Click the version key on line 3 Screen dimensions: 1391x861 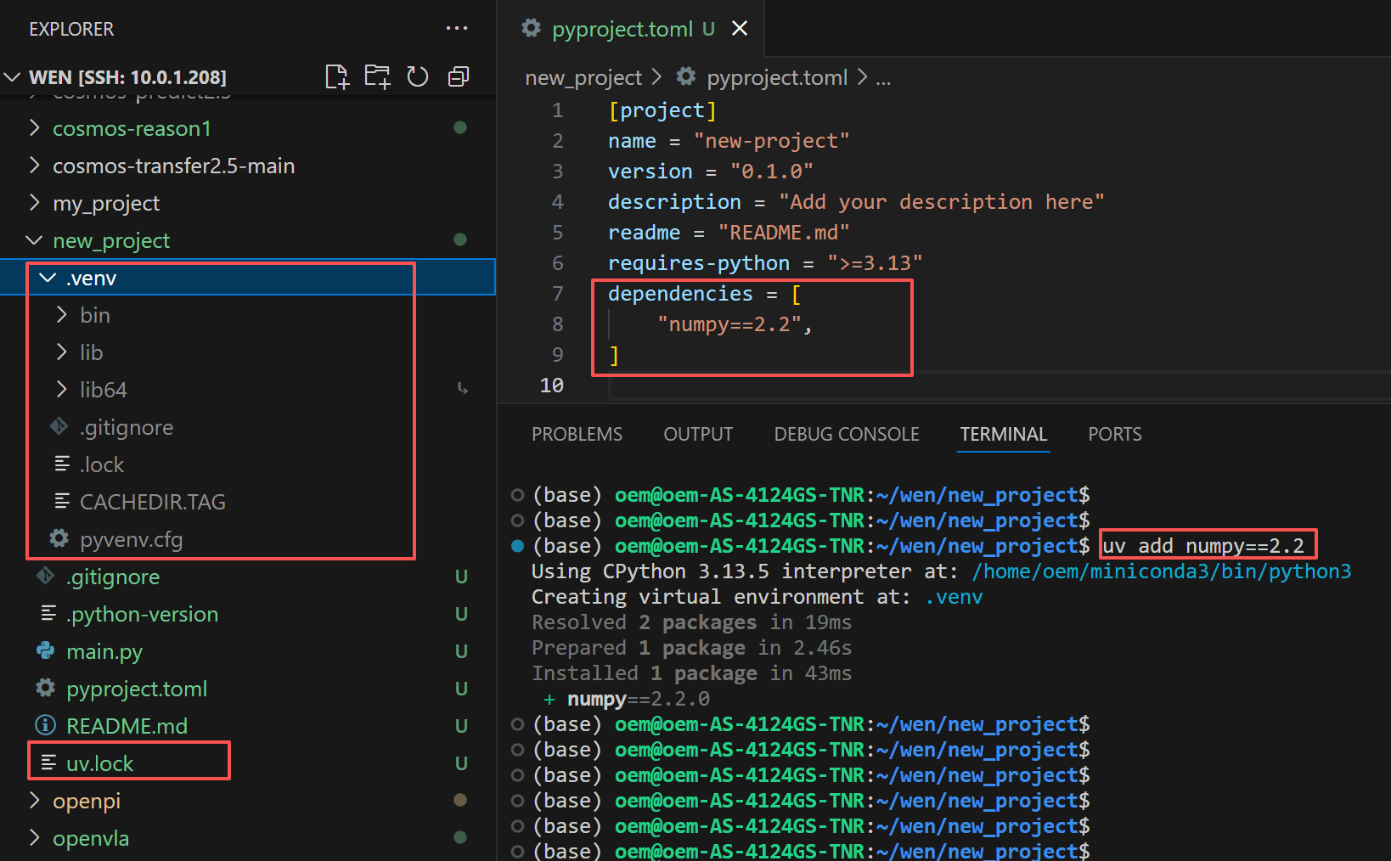coord(650,172)
